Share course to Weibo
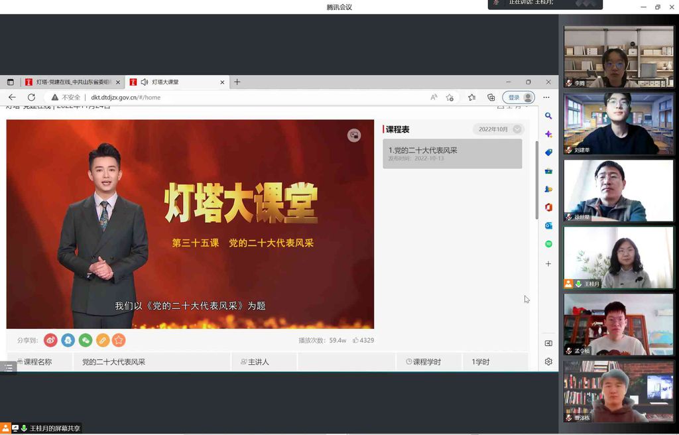 click(50, 340)
